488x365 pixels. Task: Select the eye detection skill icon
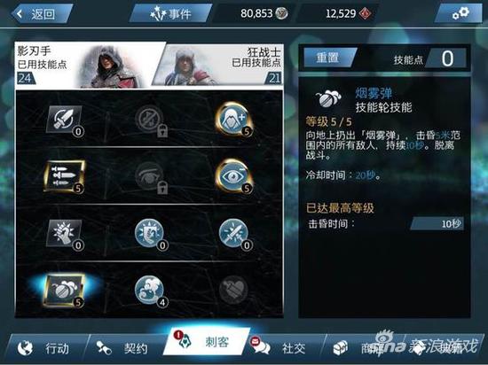(x=233, y=176)
